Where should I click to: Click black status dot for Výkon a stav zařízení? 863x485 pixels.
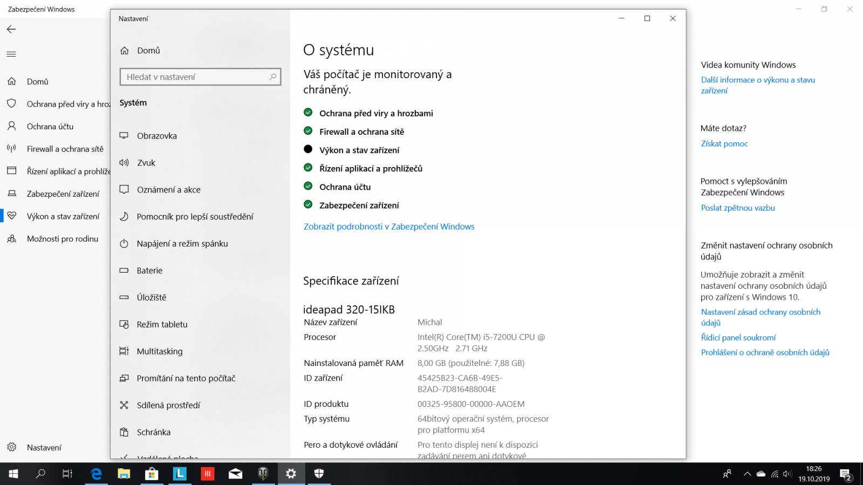tap(308, 149)
